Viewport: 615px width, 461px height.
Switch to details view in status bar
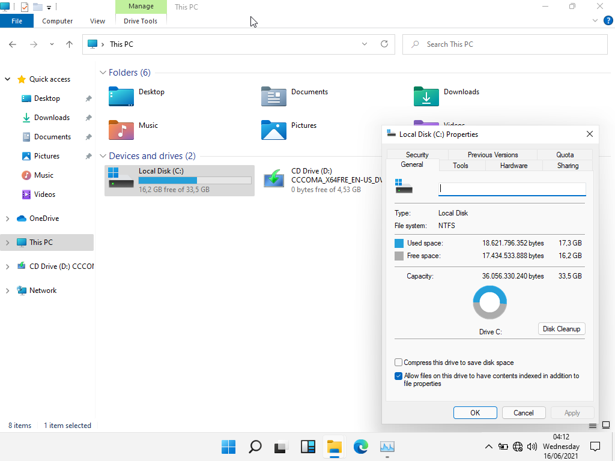pos(593,426)
